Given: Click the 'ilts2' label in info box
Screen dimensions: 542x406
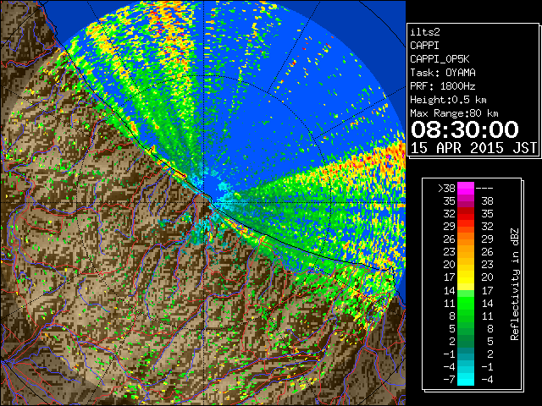Looking at the screenshot, I should [x=425, y=32].
